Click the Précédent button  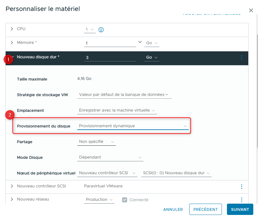205,210
